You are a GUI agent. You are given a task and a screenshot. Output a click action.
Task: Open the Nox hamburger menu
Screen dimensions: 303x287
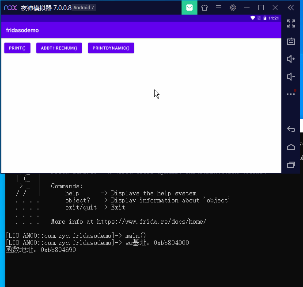click(x=219, y=8)
